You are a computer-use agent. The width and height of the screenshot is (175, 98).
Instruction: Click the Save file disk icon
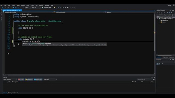pos(14,8)
